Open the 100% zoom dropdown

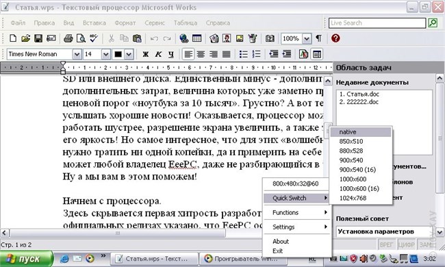click(x=307, y=38)
